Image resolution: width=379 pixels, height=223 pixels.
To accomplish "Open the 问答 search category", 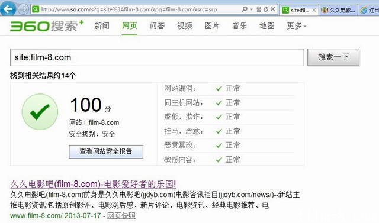I will tap(157, 25).
